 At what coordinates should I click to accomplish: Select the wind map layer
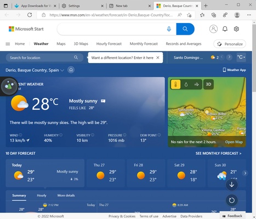[x=196, y=84]
